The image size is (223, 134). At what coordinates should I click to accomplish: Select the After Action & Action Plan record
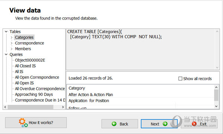click(x=91, y=95)
